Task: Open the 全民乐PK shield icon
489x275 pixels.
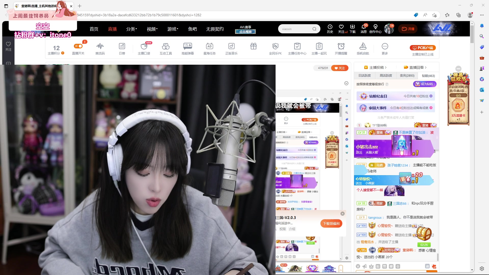Action: click(275, 46)
